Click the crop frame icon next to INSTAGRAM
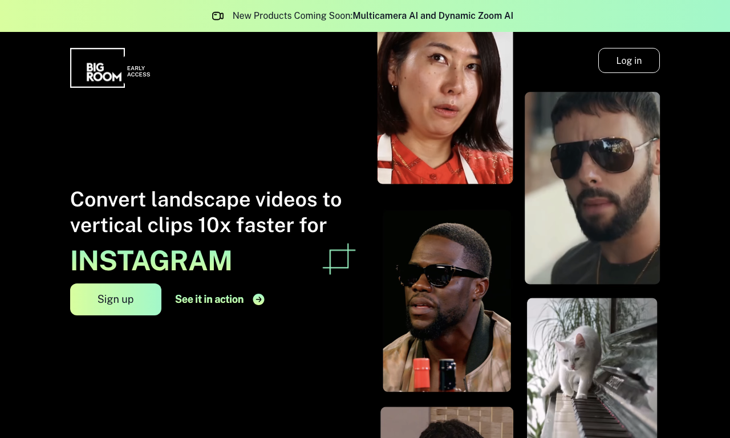This screenshot has width=730, height=438. coord(339,259)
